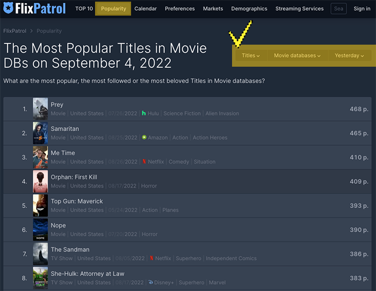The width and height of the screenshot is (376, 291).
Task: Open the Samaritan title link
Action: [x=65, y=129]
